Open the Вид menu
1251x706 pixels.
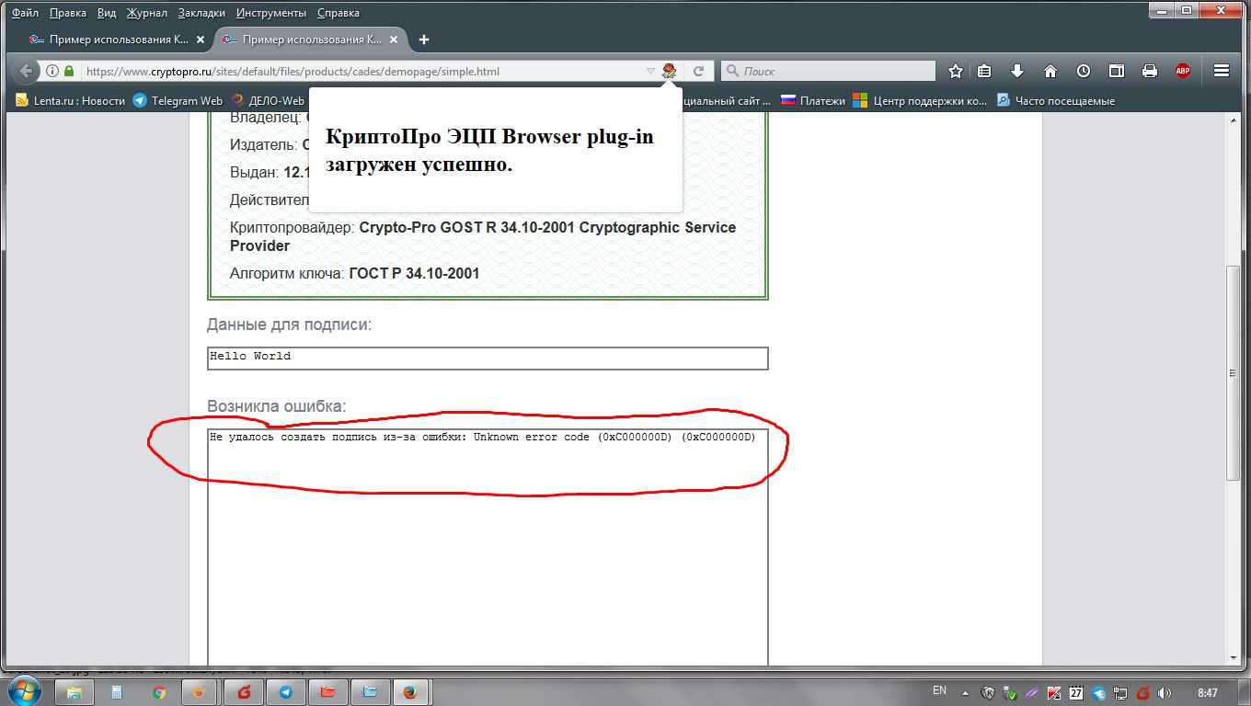(x=107, y=13)
